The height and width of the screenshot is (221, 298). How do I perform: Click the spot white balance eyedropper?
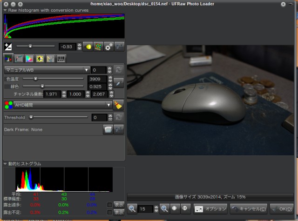pyautogui.click(x=119, y=83)
